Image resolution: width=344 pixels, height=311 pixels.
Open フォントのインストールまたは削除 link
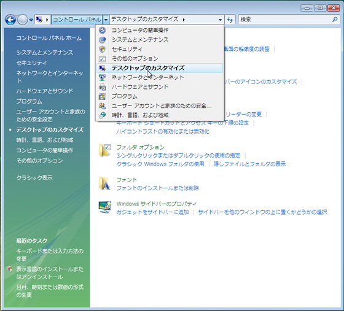click(x=157, y=188)
